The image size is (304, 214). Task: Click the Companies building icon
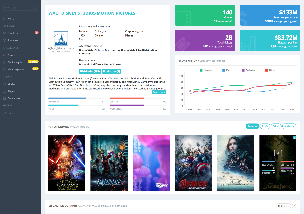click(x=5, y=98)
